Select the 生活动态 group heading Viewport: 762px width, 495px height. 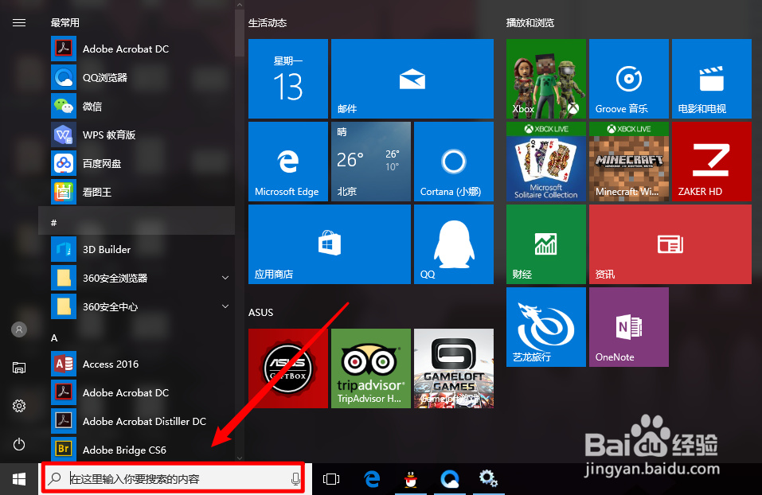tap(268, 23)
